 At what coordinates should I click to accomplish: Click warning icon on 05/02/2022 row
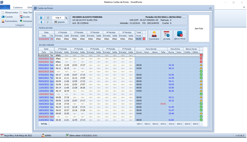201,68
